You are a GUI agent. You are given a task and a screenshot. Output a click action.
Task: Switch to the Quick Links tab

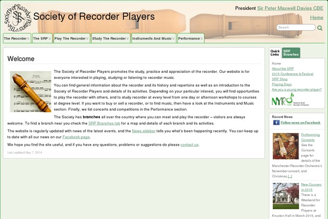click(x=275, y=53)
